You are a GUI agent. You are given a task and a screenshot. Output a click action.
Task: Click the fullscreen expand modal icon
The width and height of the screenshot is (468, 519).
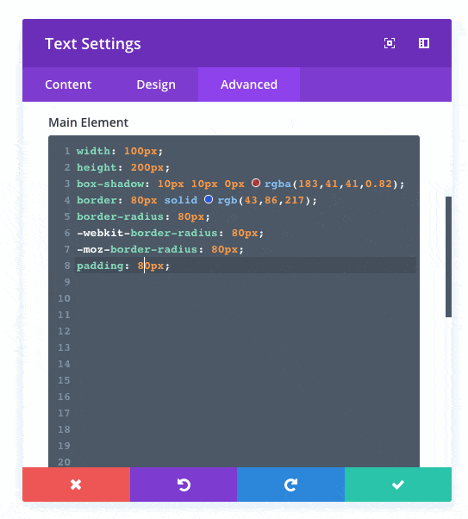click(390, 43)
